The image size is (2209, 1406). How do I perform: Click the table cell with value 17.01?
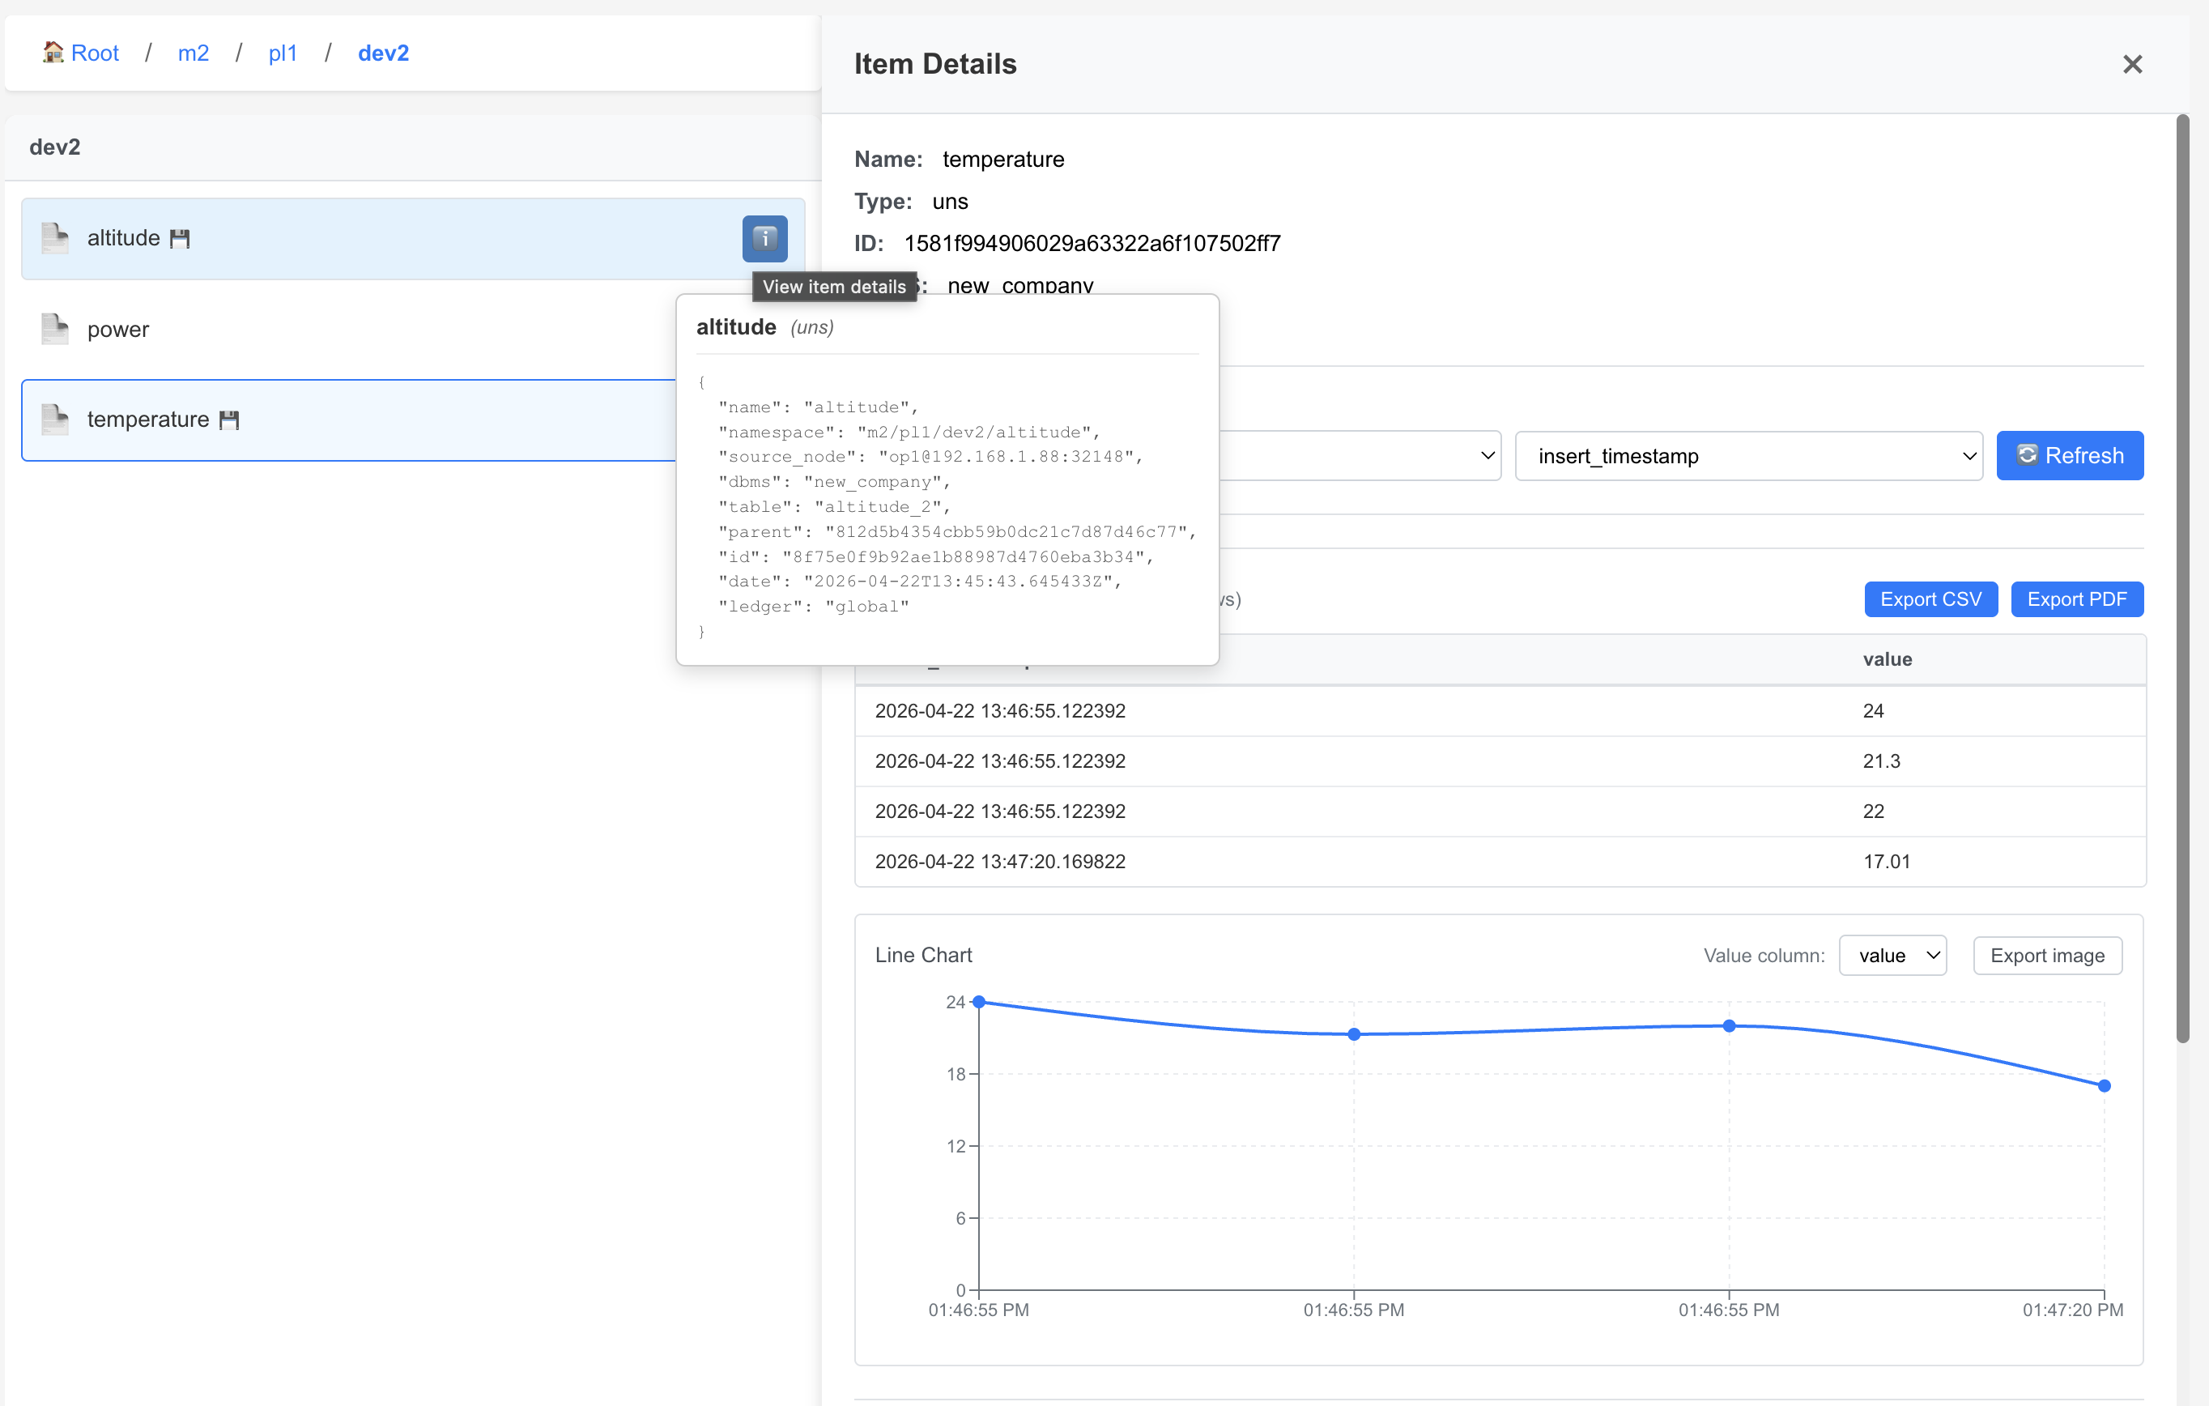pos(1886,861)
